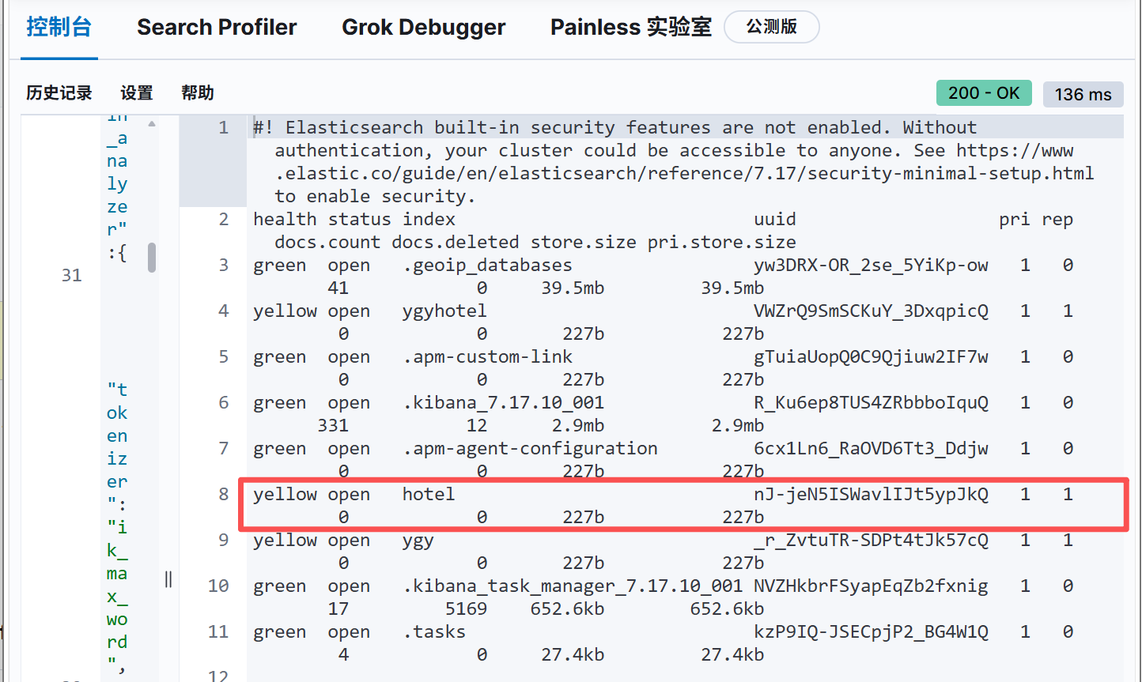This screenshot has height=682, width=1142.
Task: Click the 136 ms response time badge
Action: pos(1083,94)
